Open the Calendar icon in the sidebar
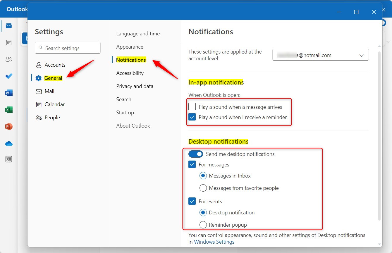 [x=8, y=42]
